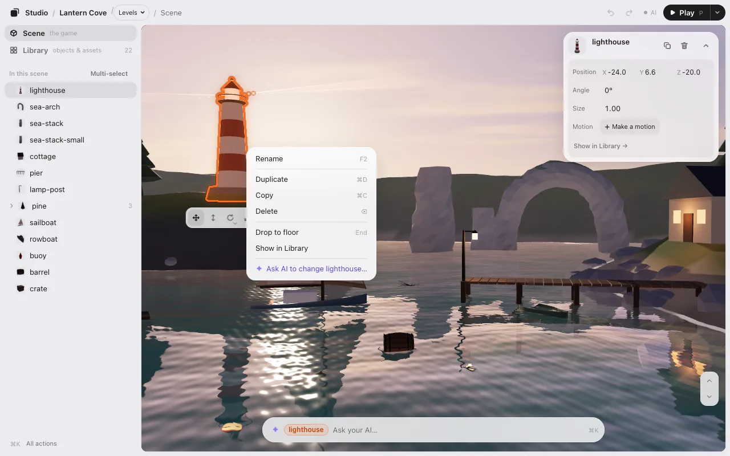Click the pine count badge 3

[130, 206]
